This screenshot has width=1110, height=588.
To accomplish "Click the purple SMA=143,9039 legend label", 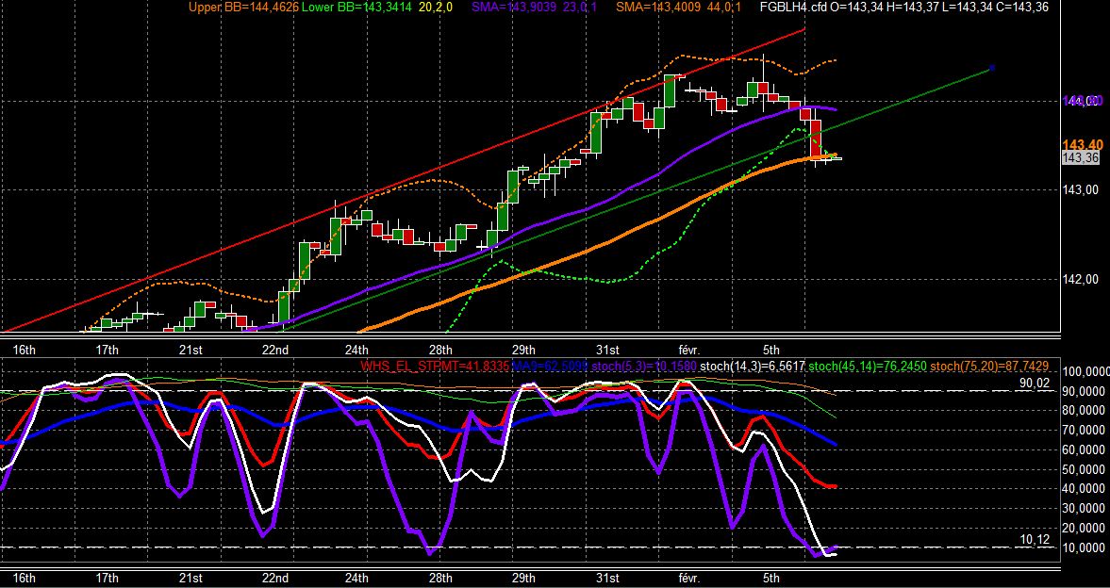I will tap(515, 8).
